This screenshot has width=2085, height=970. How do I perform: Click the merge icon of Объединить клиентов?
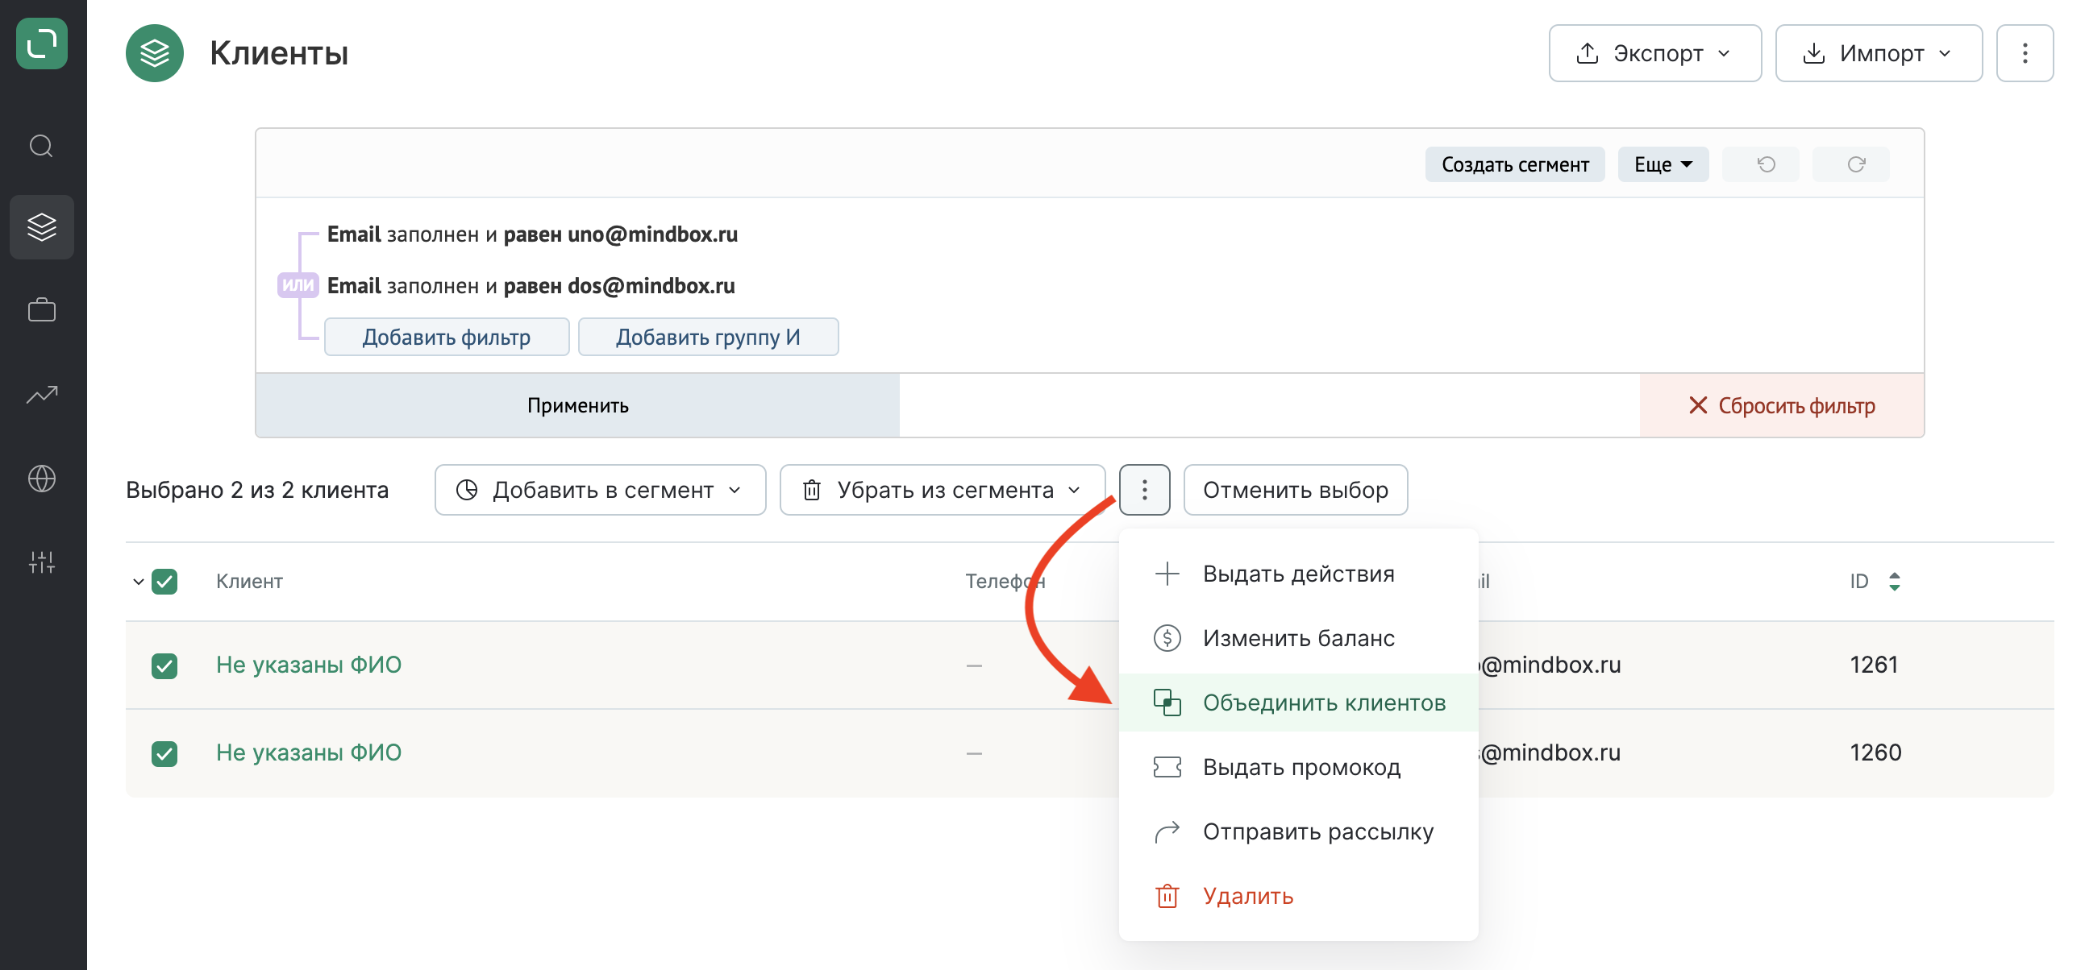pyautogui.click(x=1167, y=703)
